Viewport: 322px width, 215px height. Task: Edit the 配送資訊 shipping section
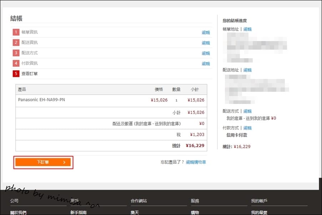(206, 42)
